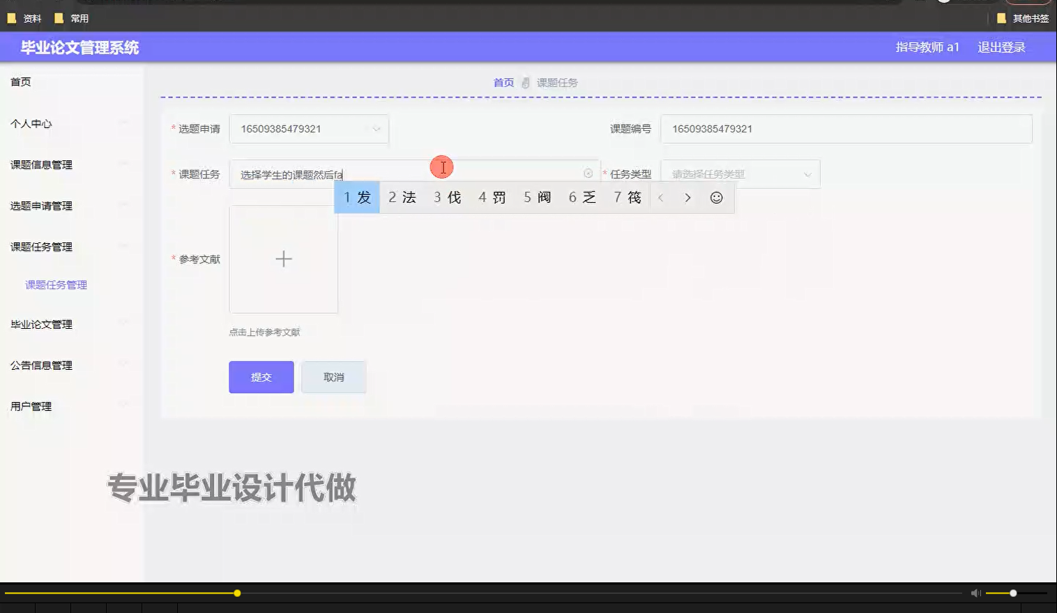
Task: Open the emoji picker on the IME bar
Action: tap(716, 198)
